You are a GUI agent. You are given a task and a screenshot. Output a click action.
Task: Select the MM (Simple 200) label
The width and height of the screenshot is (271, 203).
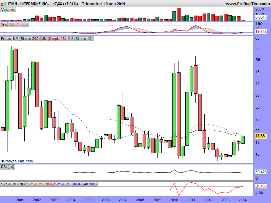point(26,39)
